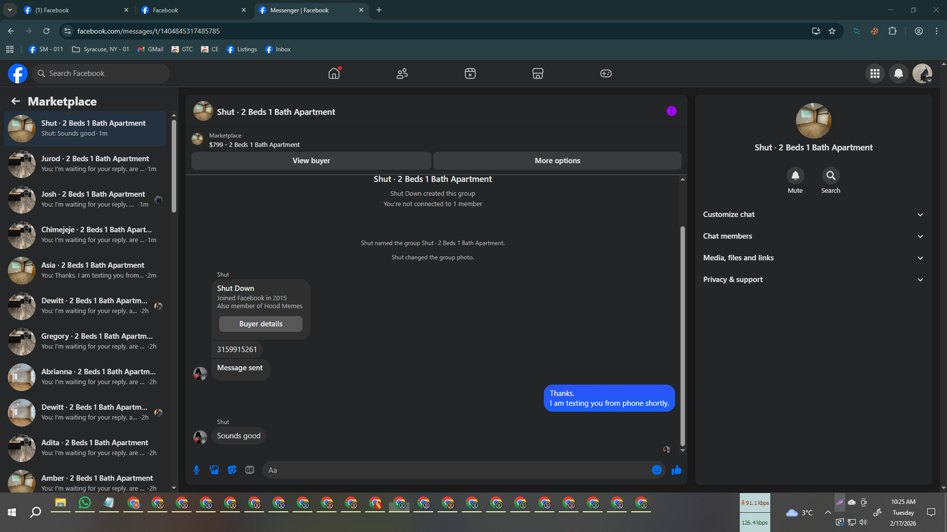Click the group photo in info panel
This screenshot has width=947, height=532.
point(813,121)
